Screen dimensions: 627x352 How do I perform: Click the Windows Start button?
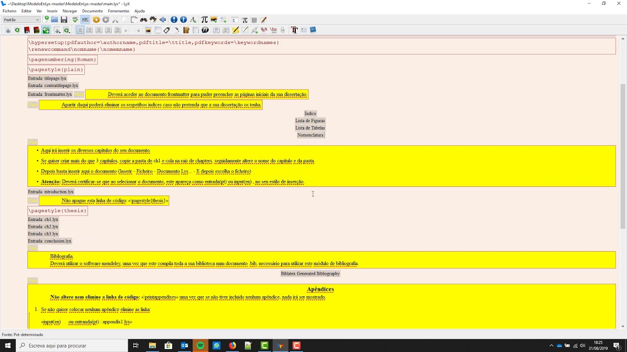[x=8, y=346]
